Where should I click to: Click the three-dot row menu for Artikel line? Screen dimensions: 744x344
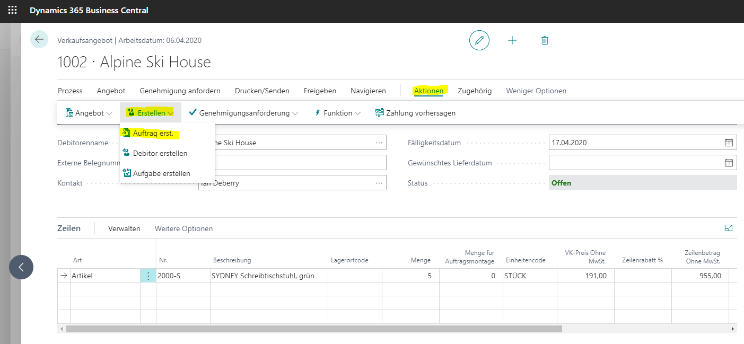click(x=148, y=276)
